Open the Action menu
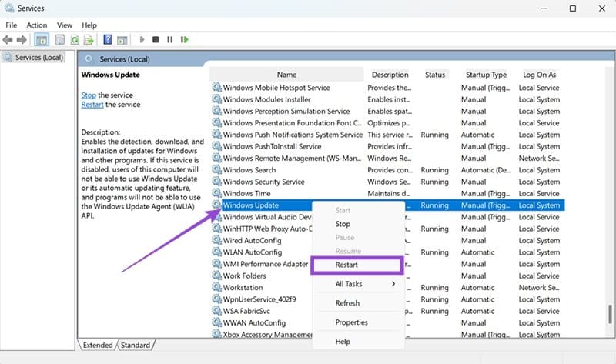The height and width of the screenshot is (364, 616). point(36,25)
